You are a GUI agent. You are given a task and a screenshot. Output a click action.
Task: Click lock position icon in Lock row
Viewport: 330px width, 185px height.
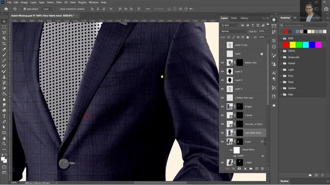point(238,37)
